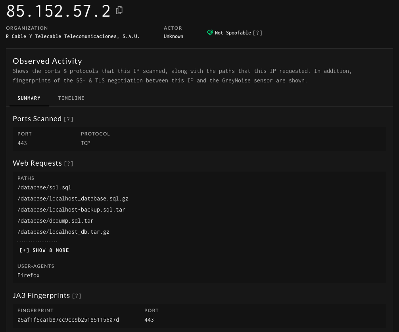Screen dimensions: 399x332
Task: Open the Web Requests help [?]
Action: 69,164
